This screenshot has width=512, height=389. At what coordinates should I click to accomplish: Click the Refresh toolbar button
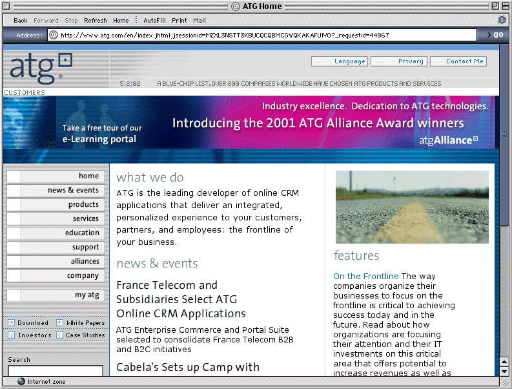coord(96,21)
